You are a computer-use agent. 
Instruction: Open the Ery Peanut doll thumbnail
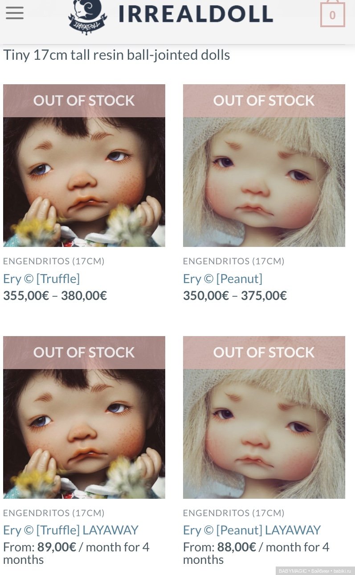point(264,165)
